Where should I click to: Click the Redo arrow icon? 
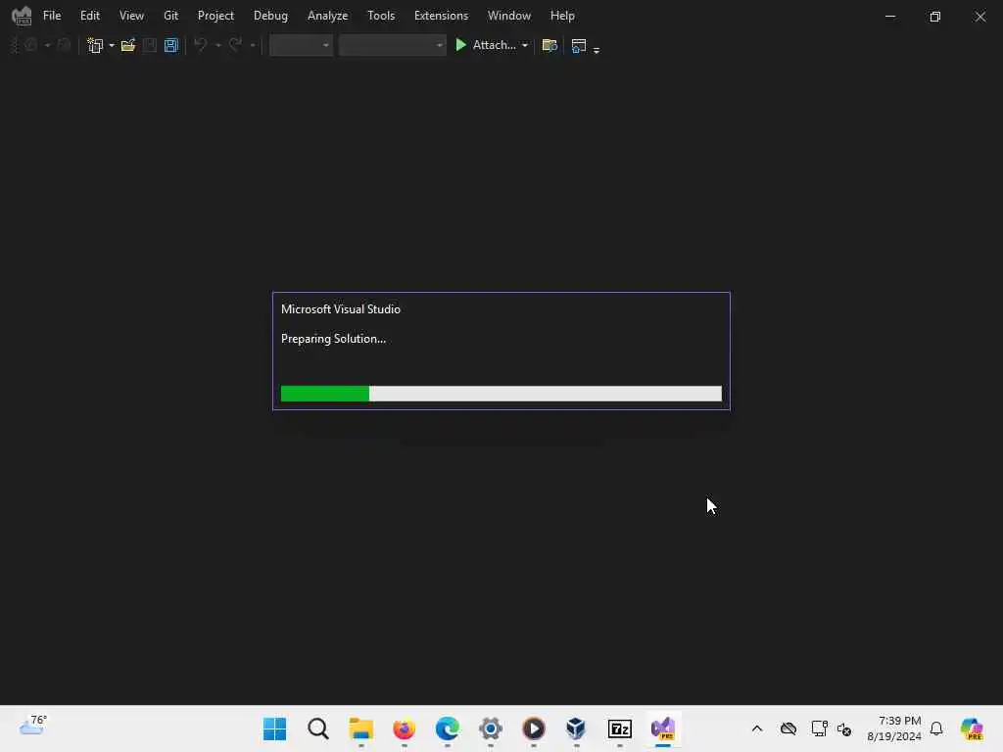[x=235, y=45]
